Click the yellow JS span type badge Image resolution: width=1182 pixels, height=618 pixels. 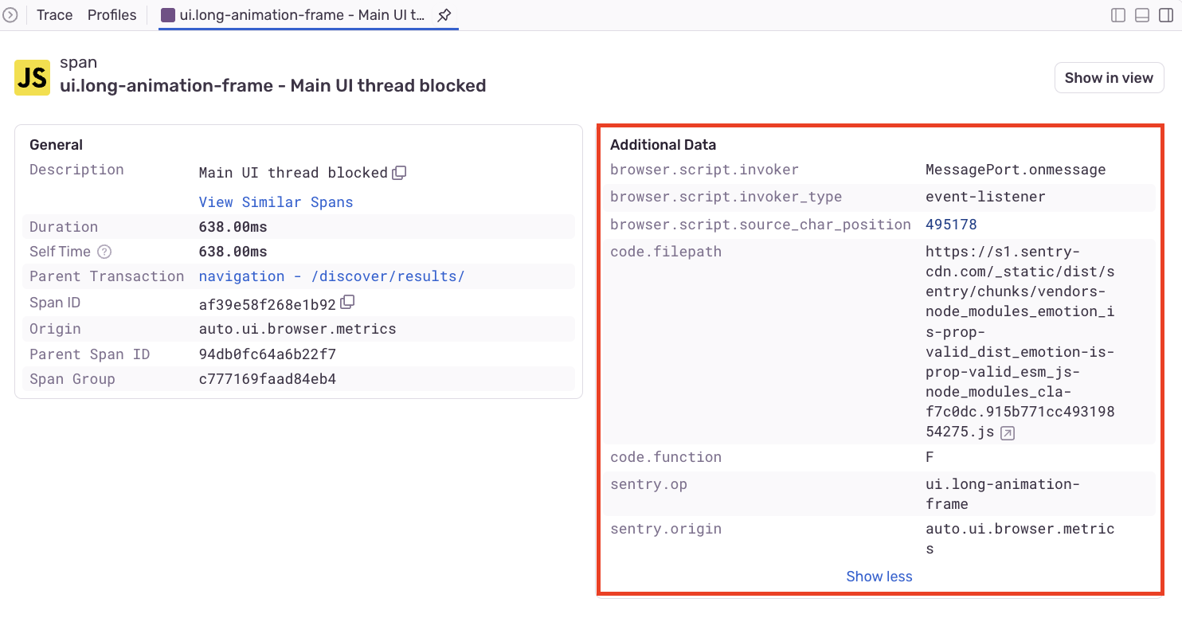[x=32, y=77]
